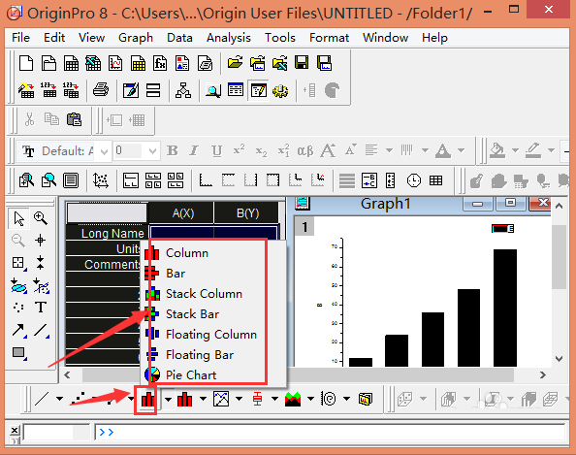
Task: Click the Paste icon
Action: (x=75, y=120)
